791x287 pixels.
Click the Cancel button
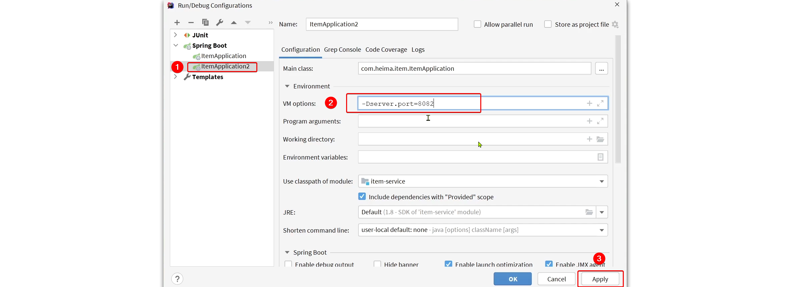point(556,279)
